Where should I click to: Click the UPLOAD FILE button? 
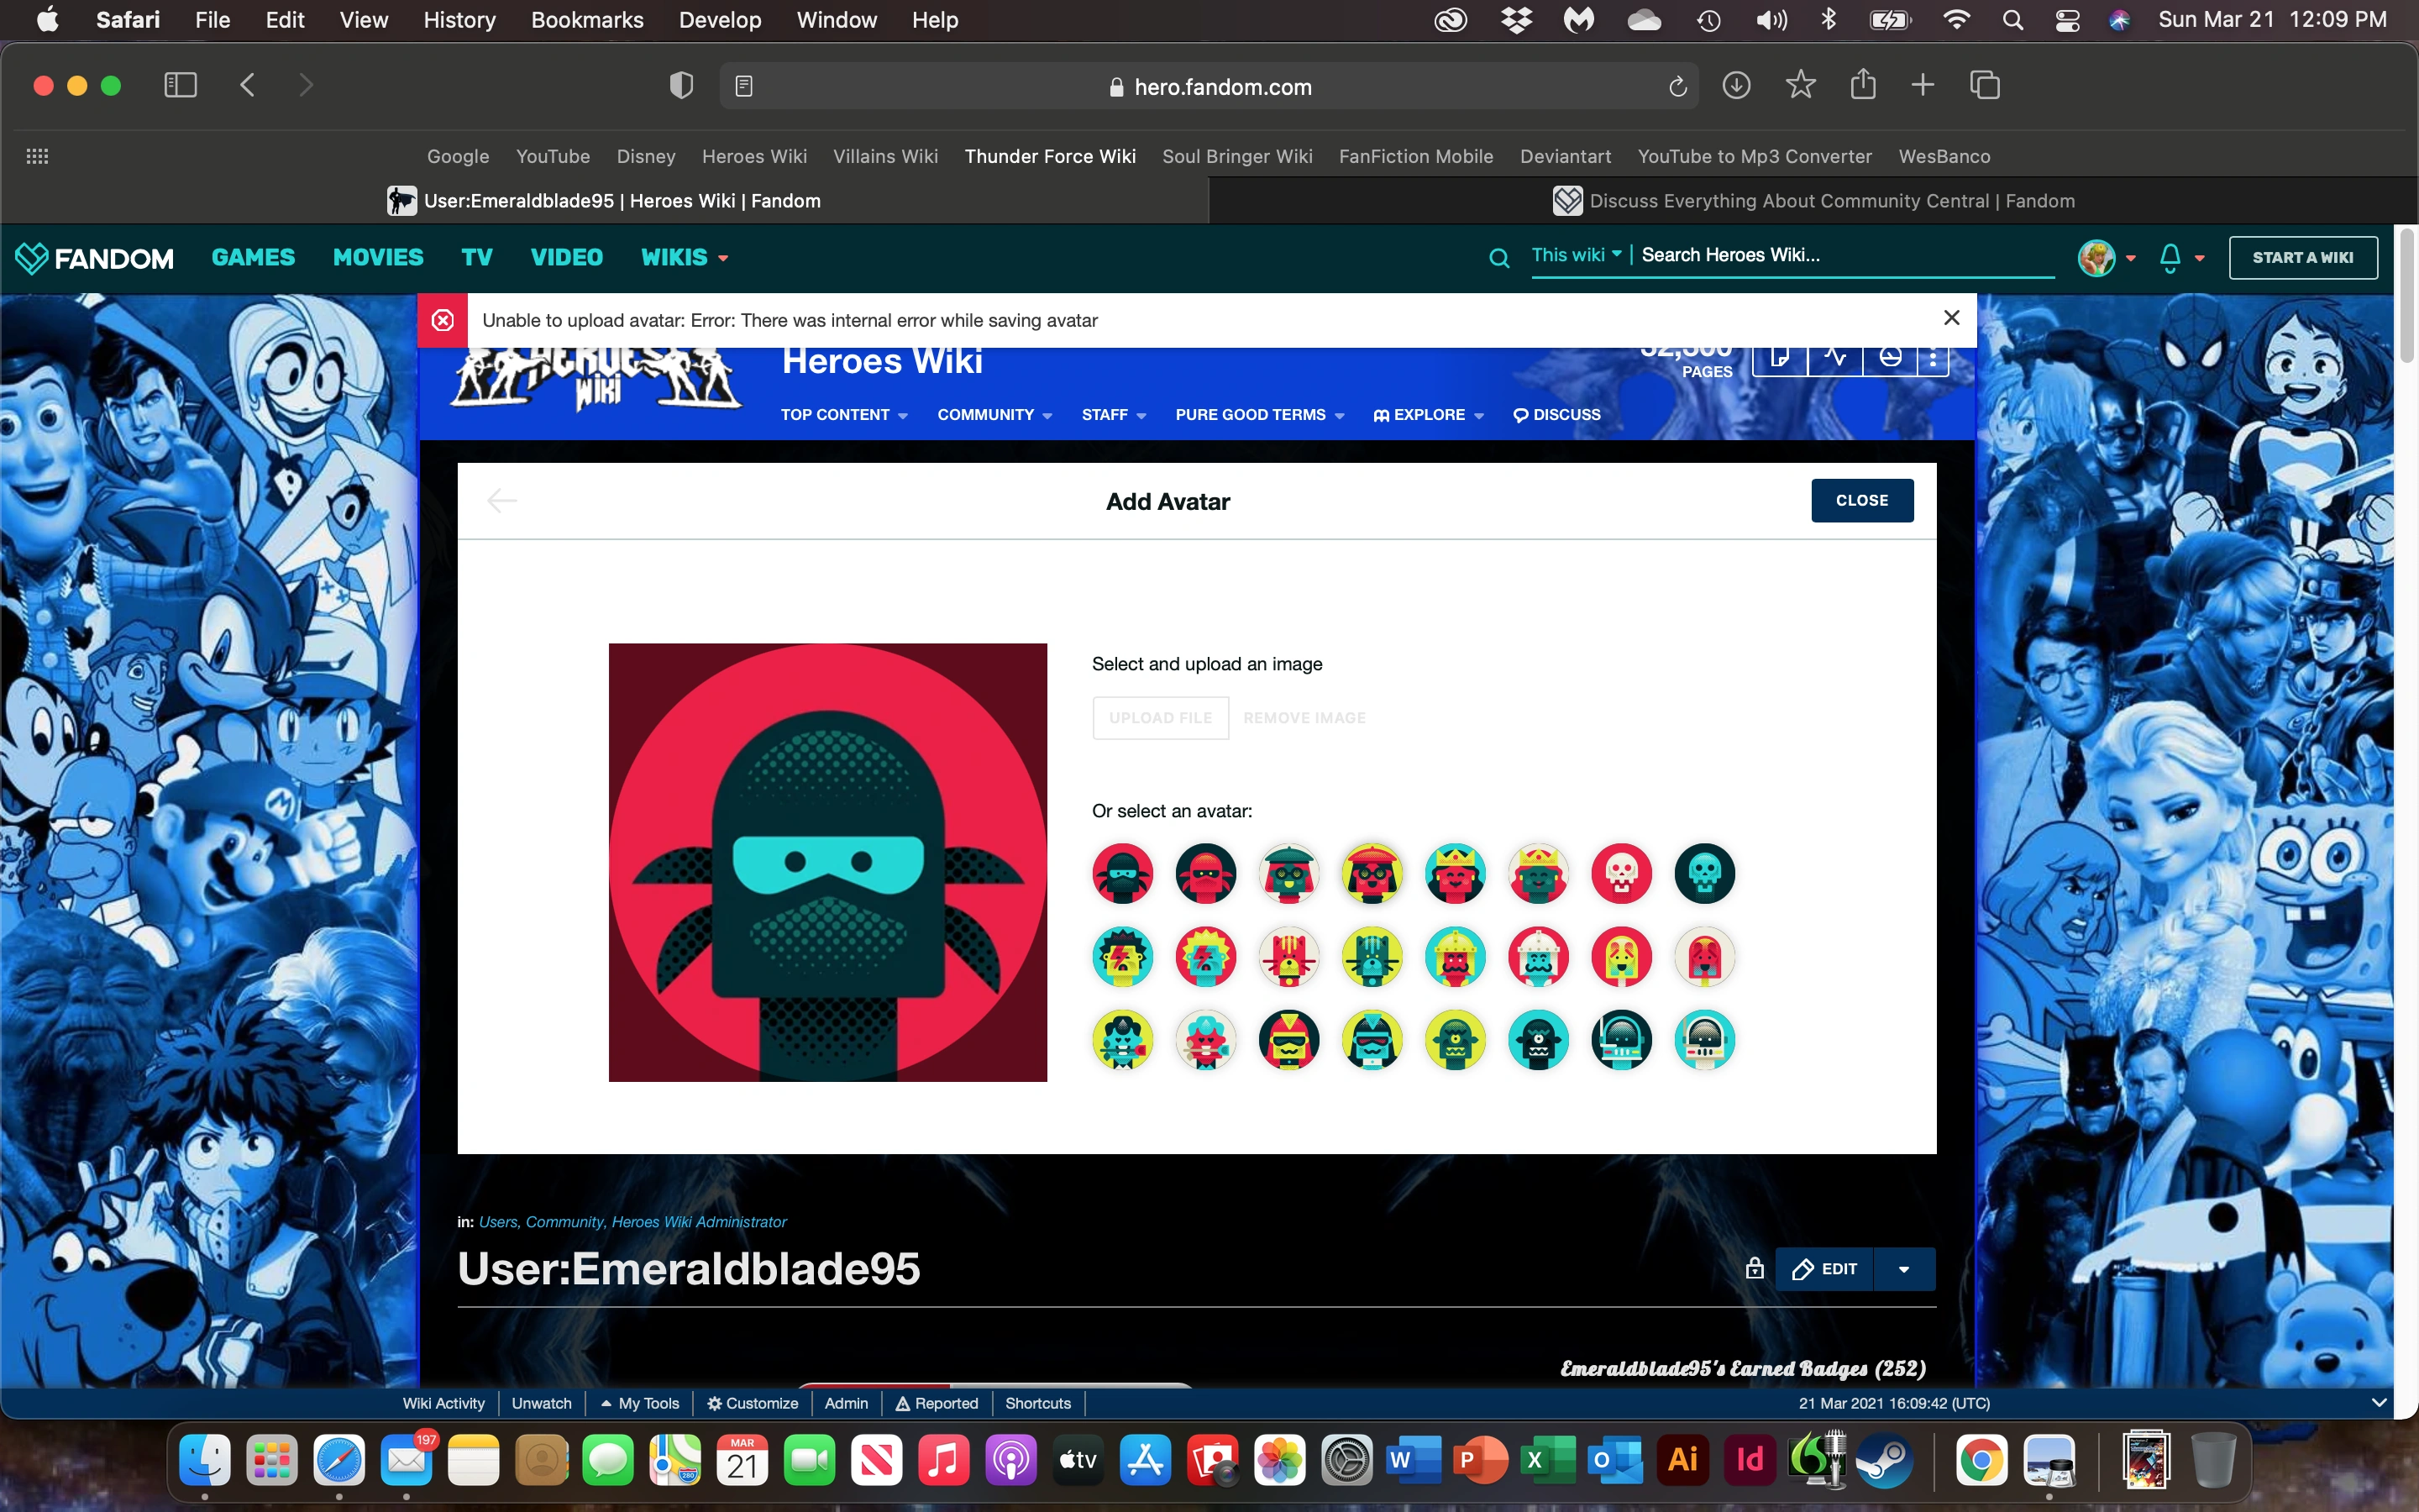click(1159, 718)
